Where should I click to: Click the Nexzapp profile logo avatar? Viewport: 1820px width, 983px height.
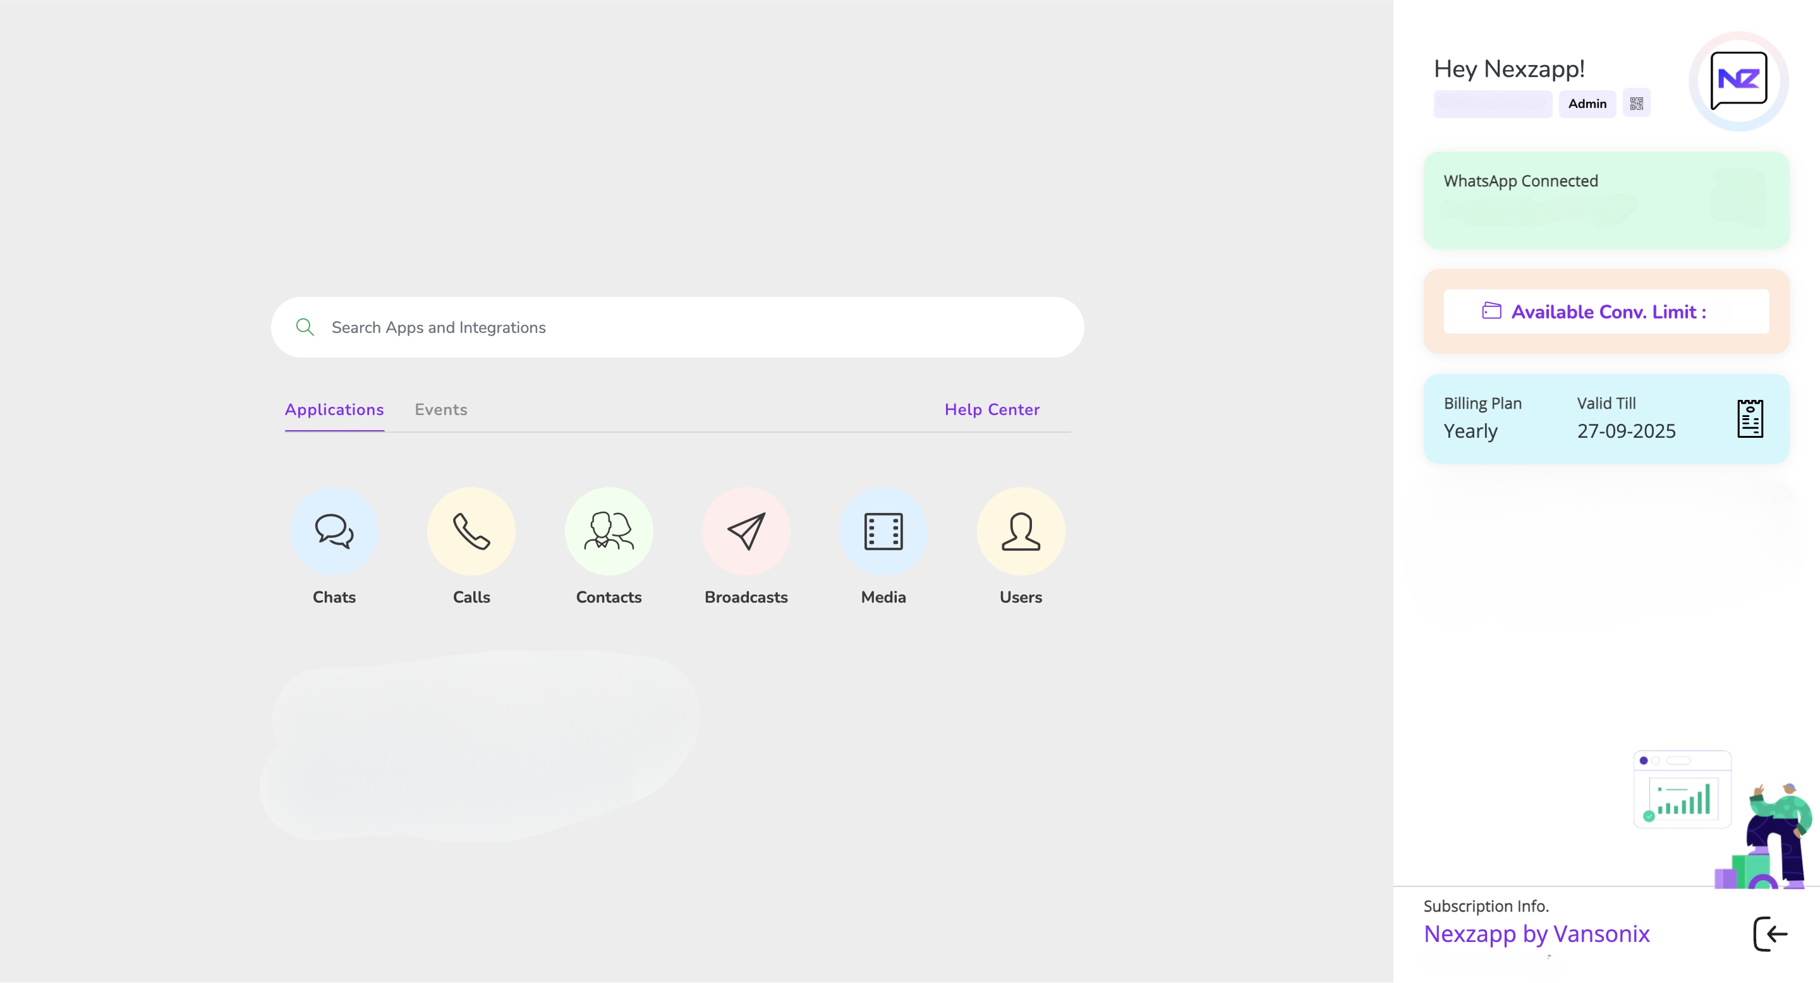point(1738,80)
